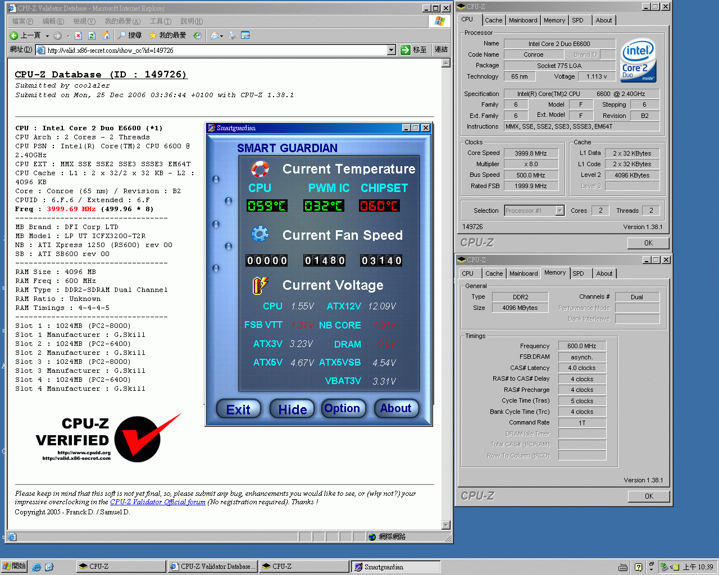The height and width of the screenshot is (575, 719).
Task: Click OK in the upper CPU-Z window
Action: 648,243
